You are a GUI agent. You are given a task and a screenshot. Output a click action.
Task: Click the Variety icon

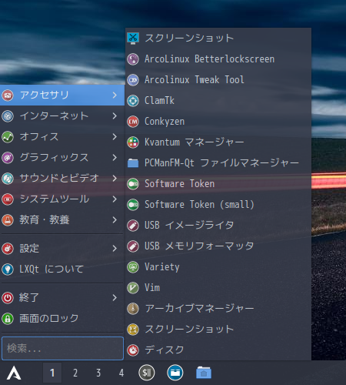pos(133,267)
